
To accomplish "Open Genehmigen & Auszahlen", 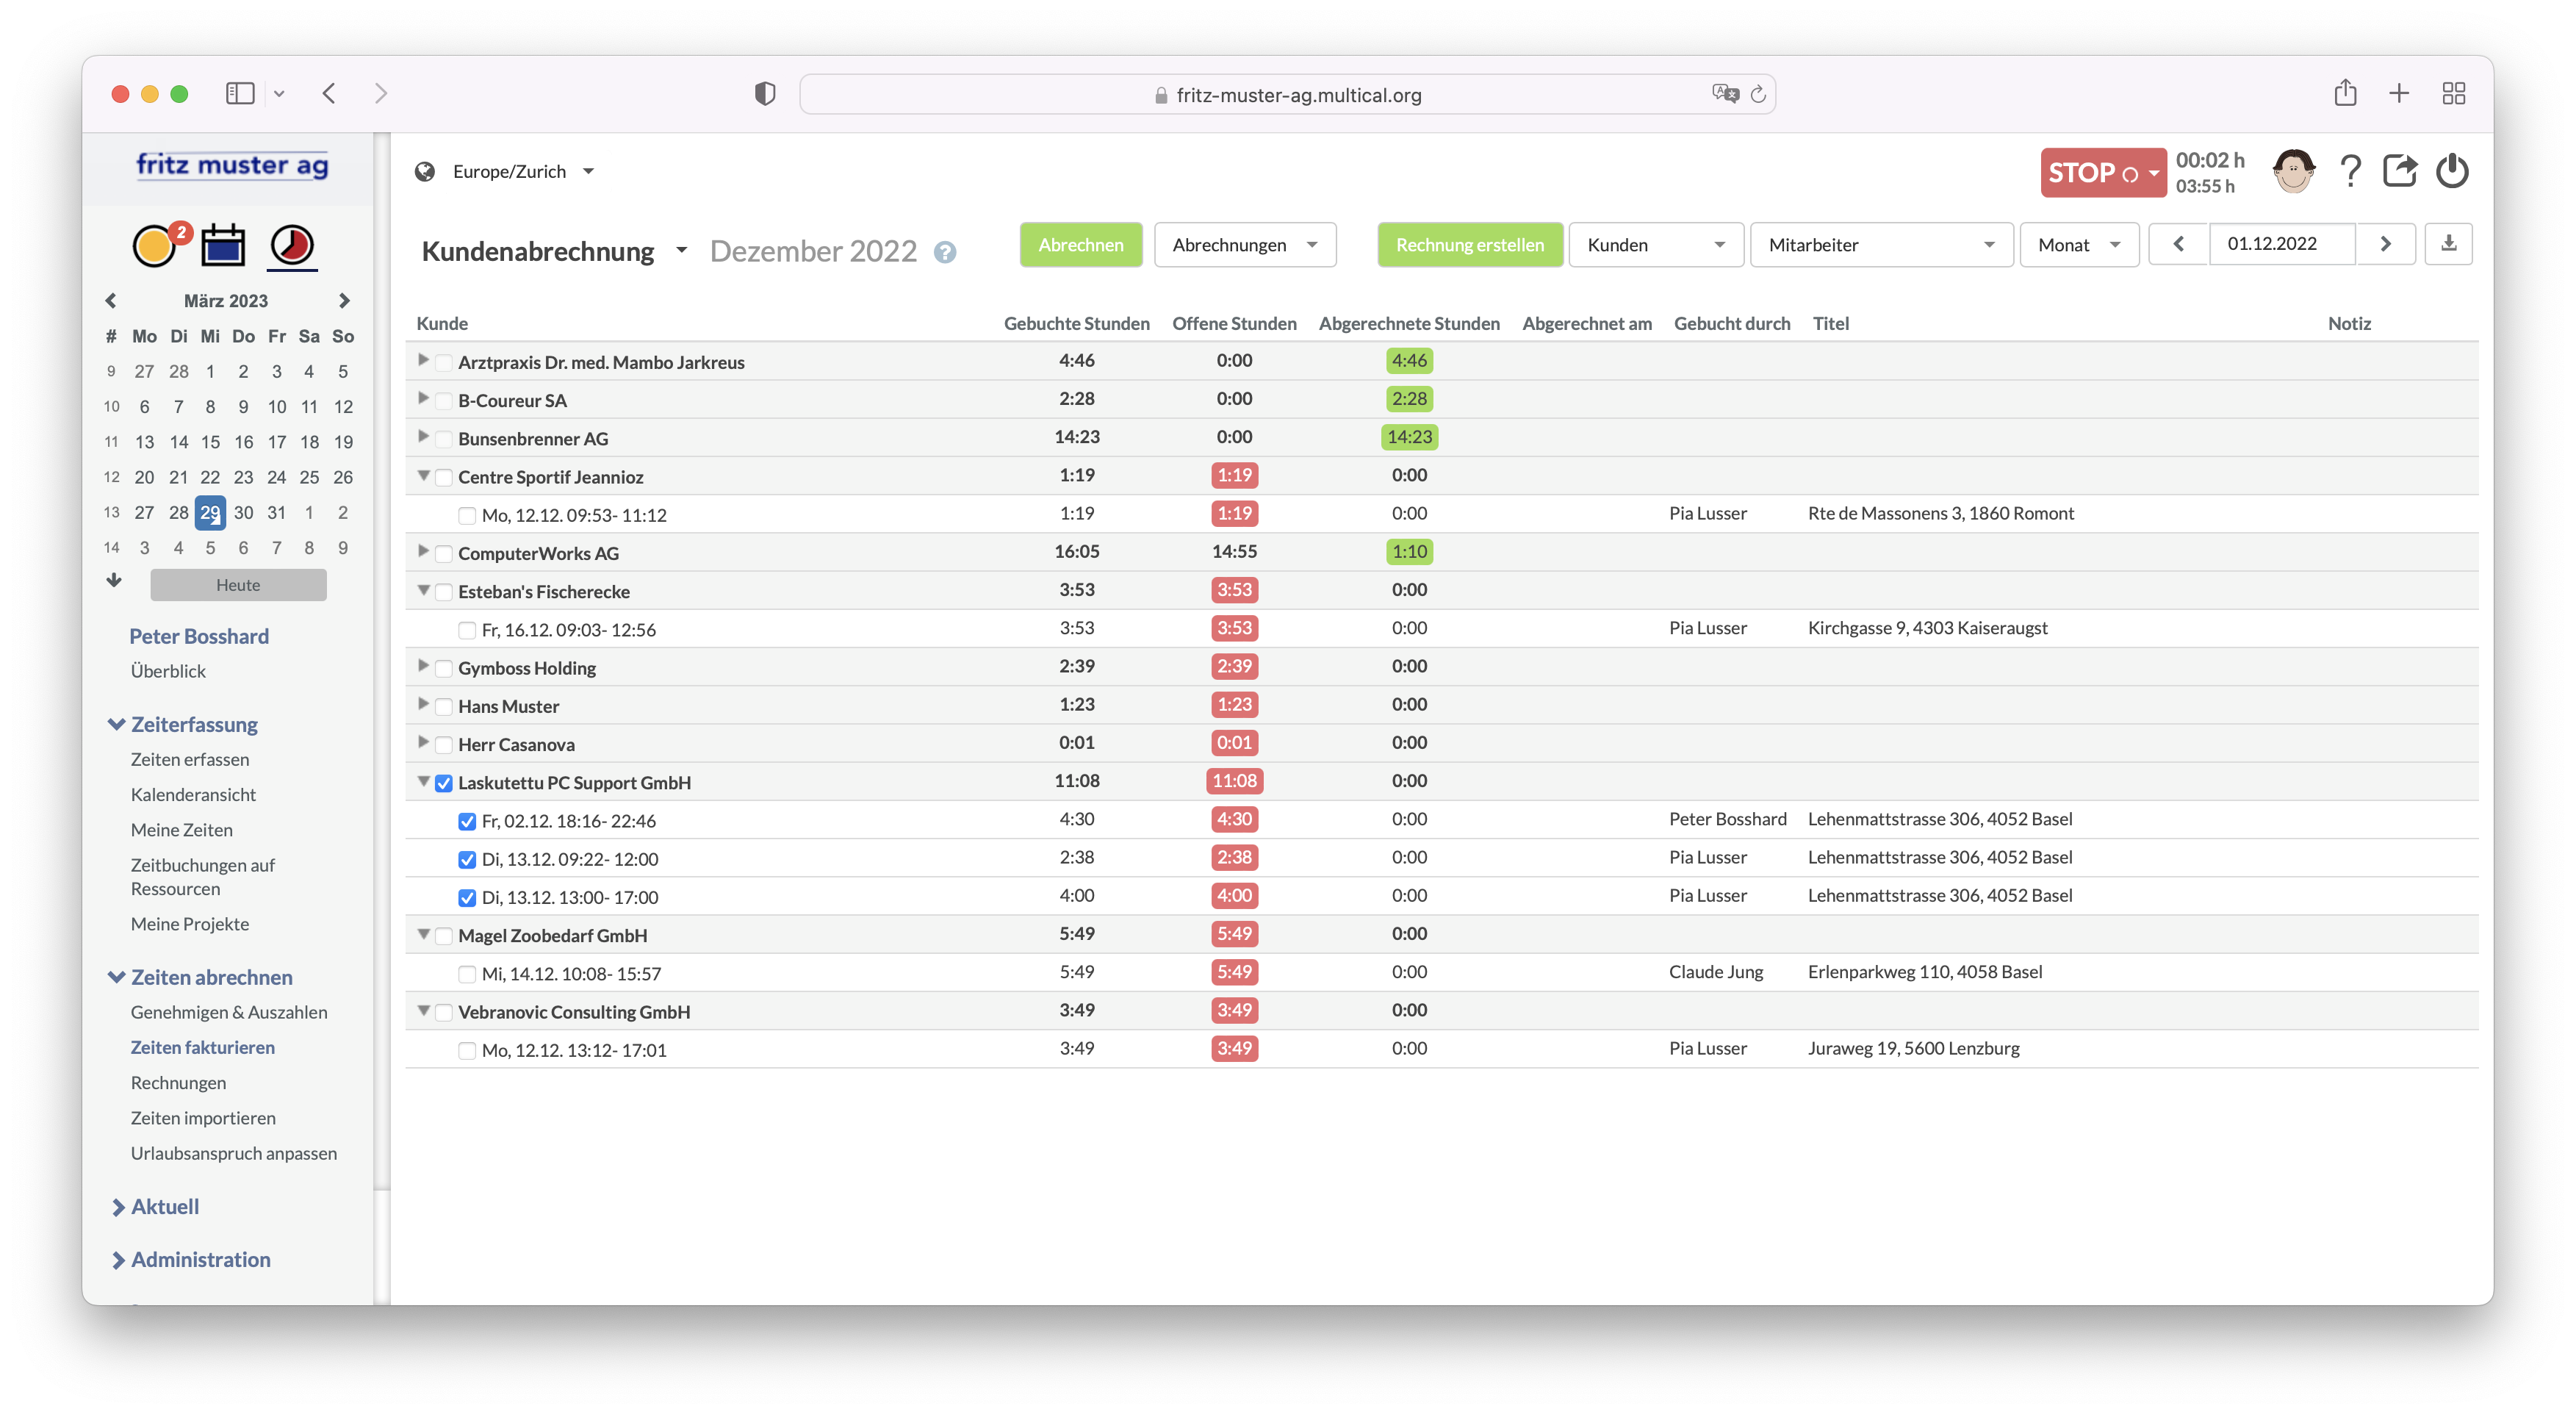I will (229, 1012).
